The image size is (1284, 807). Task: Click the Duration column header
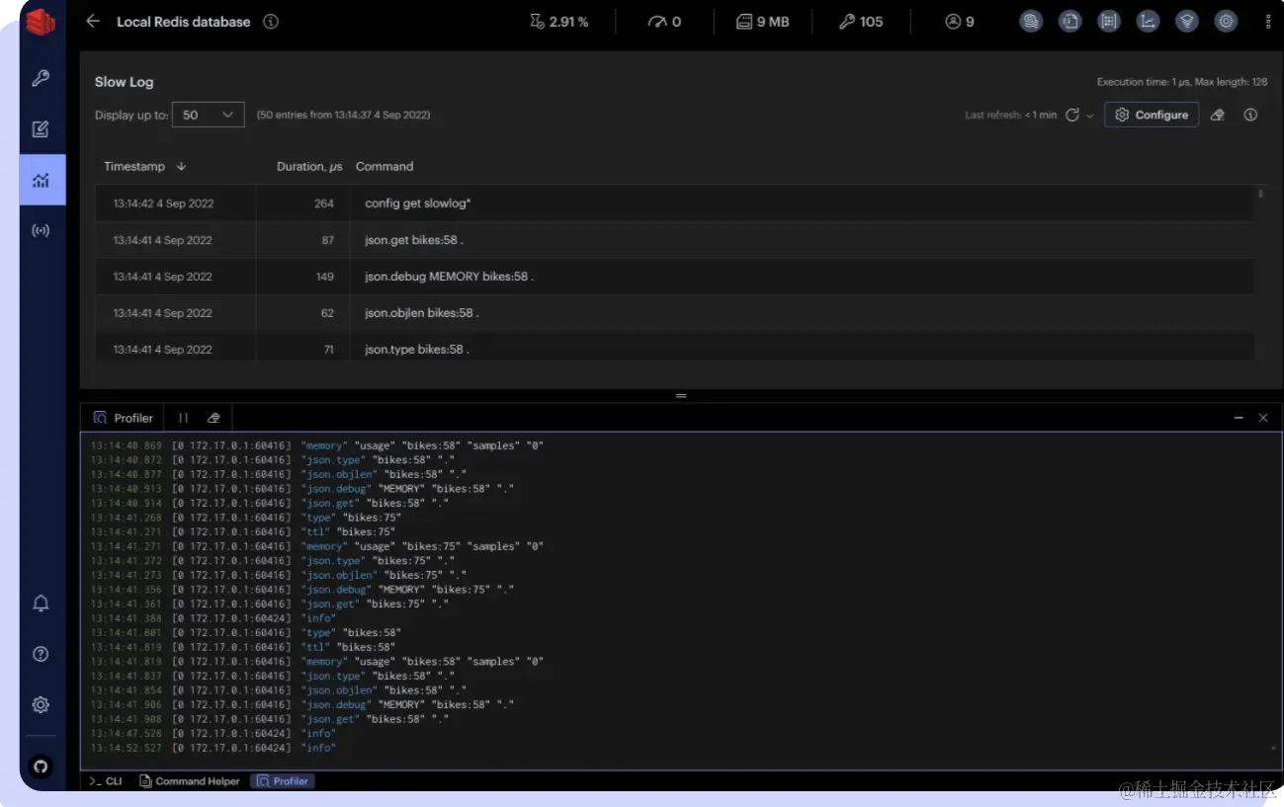309,167
